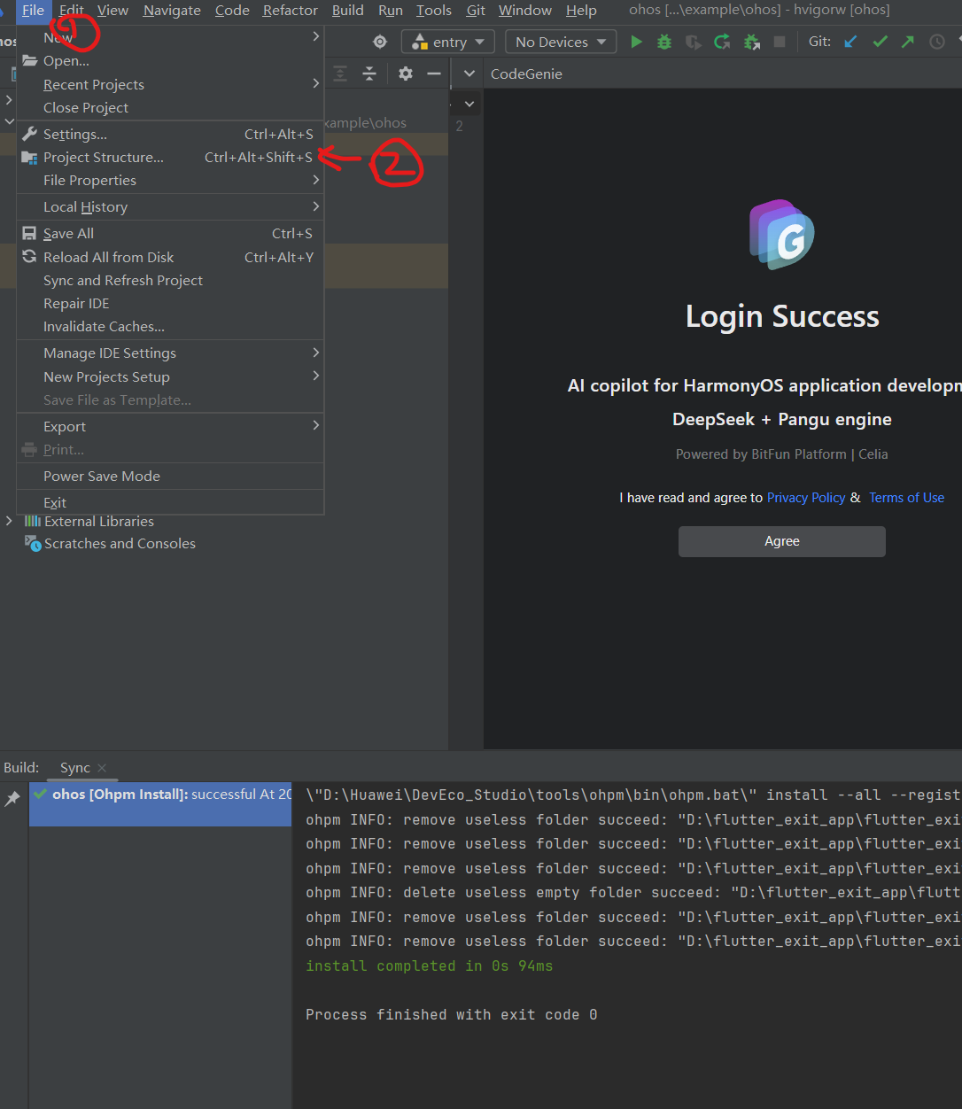This screenshot has height=1109, width=962.
Task: Click the CodeGenie G logo
Action: click(782, 234)
